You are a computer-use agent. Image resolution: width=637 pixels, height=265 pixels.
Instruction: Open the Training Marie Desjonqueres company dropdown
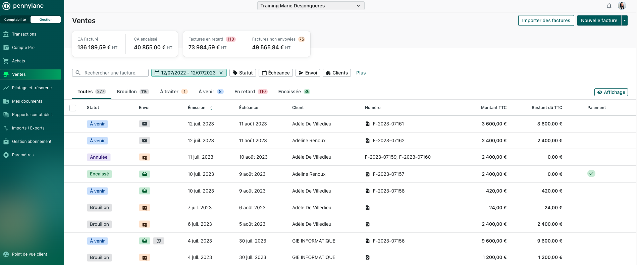pos(311,6)
